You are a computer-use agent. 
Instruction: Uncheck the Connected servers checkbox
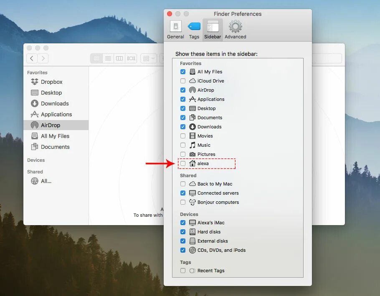[x=183, y=193]
